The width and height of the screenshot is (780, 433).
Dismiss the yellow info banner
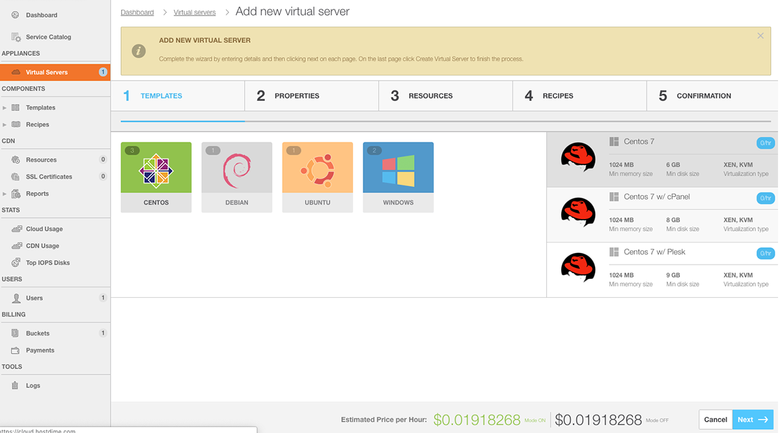point(760,36)
